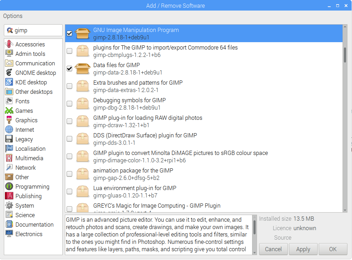Click the package icon for Lua environment plug-in
Viewport: 352px width, 260px height.
(x=82, y=191)
